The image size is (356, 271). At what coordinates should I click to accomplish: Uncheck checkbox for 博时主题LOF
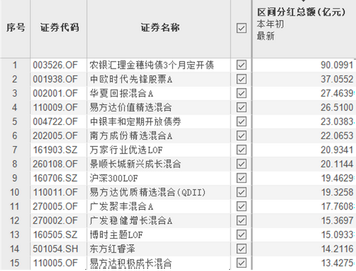coord(241,235)
